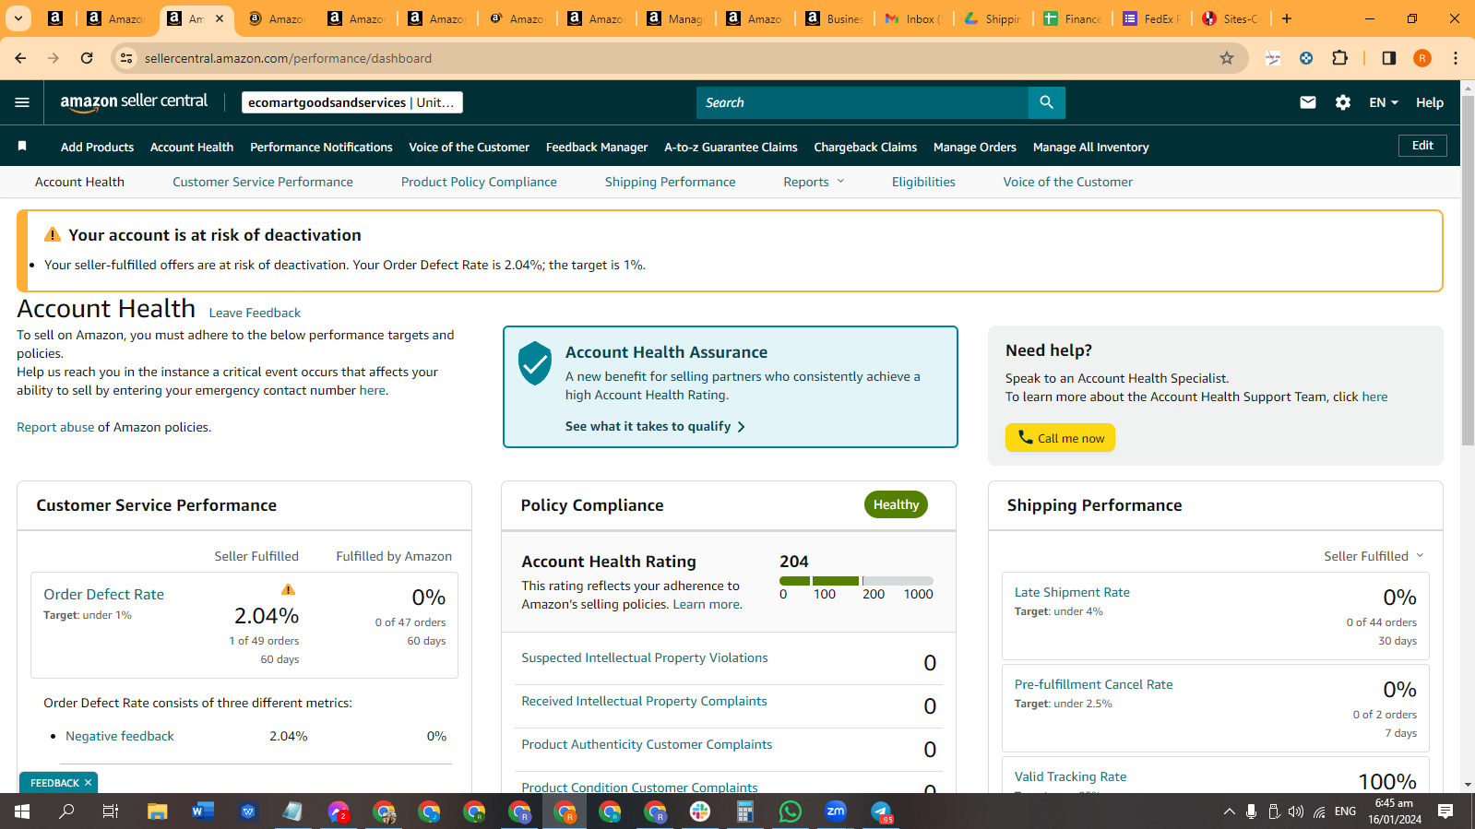View site information icon in address bar
1475x829 pixels.
click(x=126, y=58)
